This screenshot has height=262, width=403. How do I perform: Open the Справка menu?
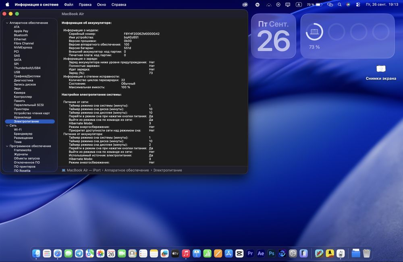tap(118, 4)
